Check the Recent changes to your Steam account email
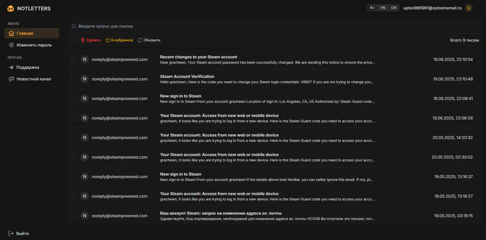 click(x=74, y=59)
